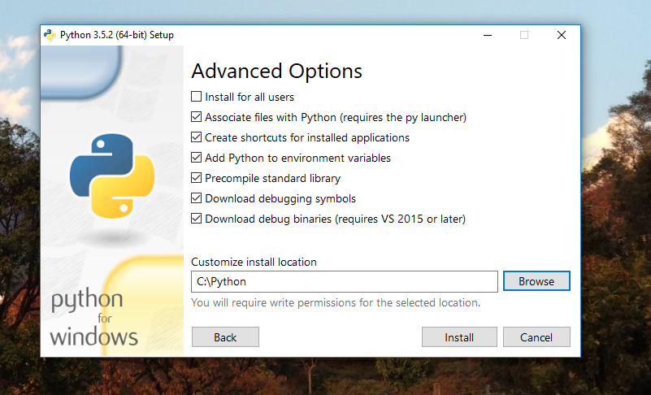Uncheck Download debug binaries option
651x395 pixels.
coord(196,219)
